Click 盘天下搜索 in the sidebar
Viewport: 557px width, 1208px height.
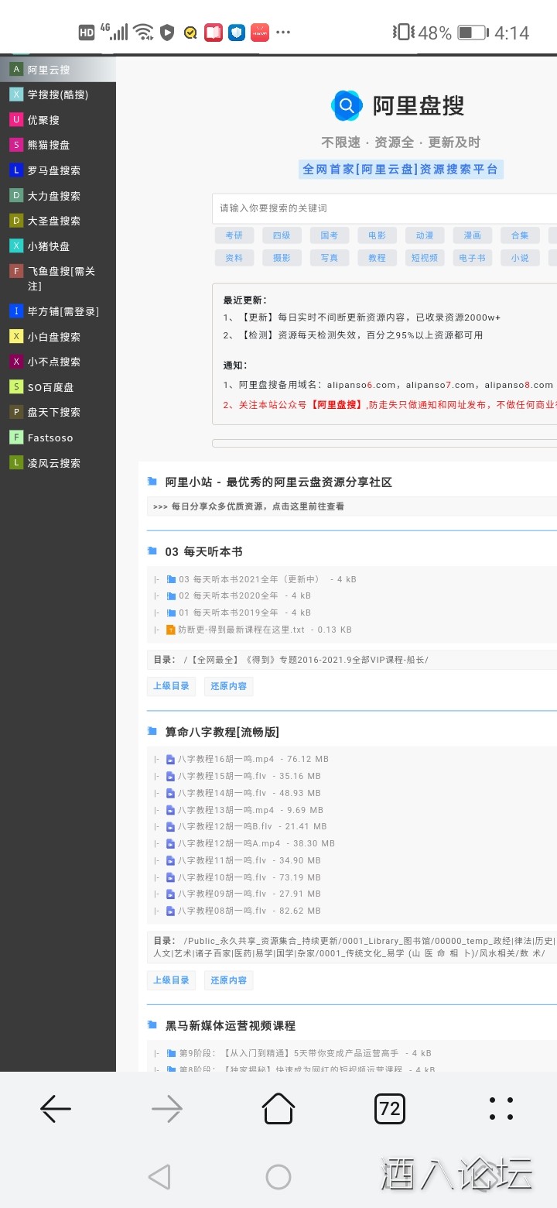coord(58,412)
